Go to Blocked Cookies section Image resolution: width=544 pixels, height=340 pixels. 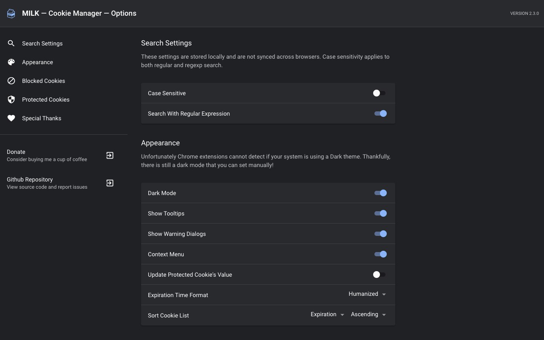43,81
